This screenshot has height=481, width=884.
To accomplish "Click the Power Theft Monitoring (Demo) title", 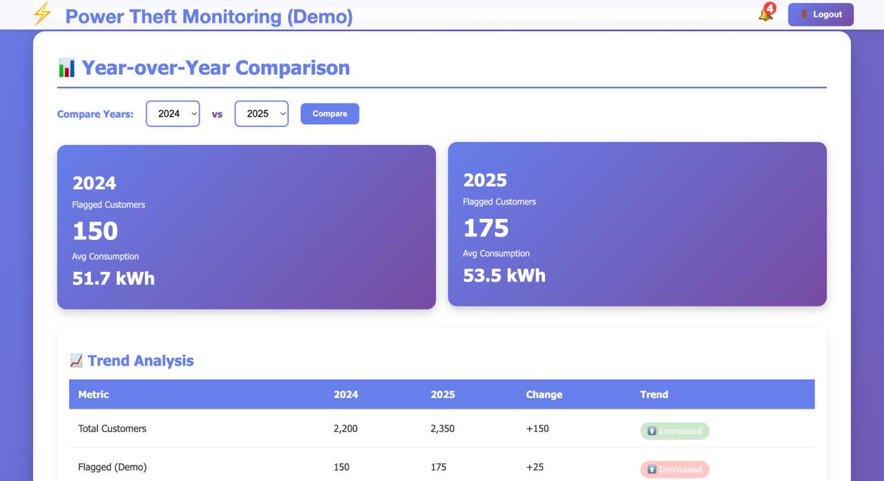I will (209, 17).
